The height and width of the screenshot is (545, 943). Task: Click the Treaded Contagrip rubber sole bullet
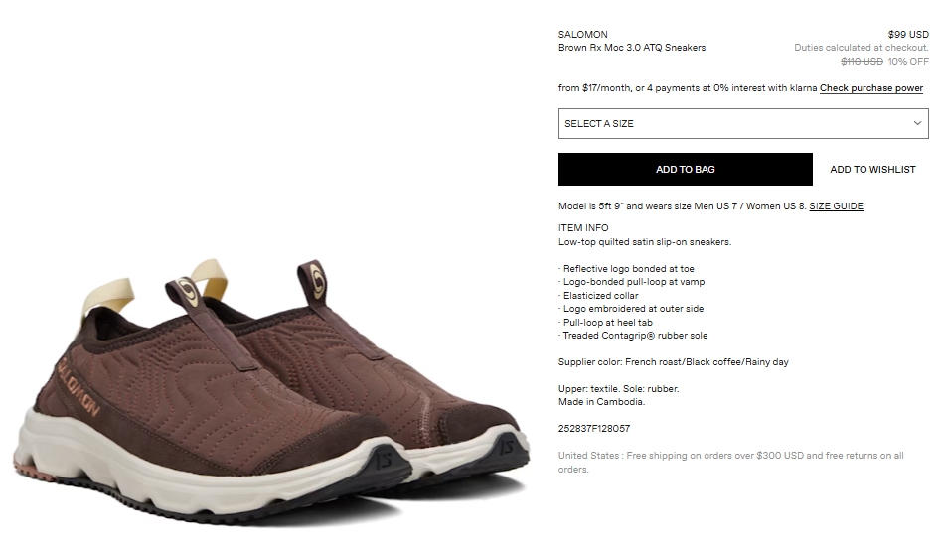[633, 336]
